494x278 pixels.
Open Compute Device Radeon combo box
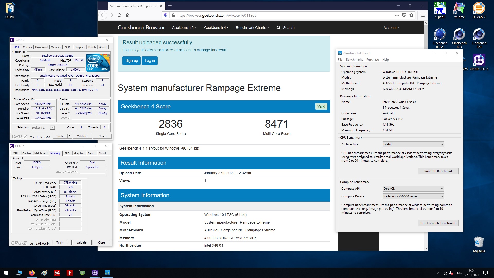413,196
